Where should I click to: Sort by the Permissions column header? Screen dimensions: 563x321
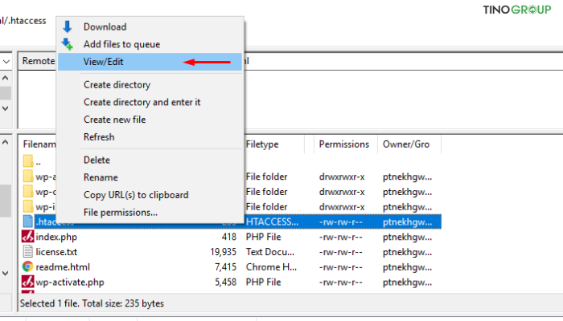(x=345, y=144)
